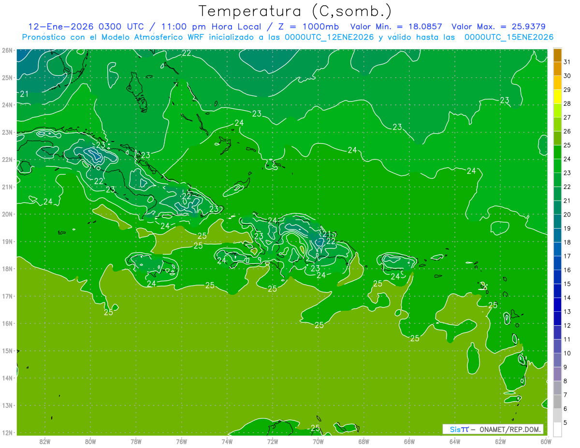Click the 18N latitude axis label
The width and height of the screenshot is (580, 448).
point(7,269)
